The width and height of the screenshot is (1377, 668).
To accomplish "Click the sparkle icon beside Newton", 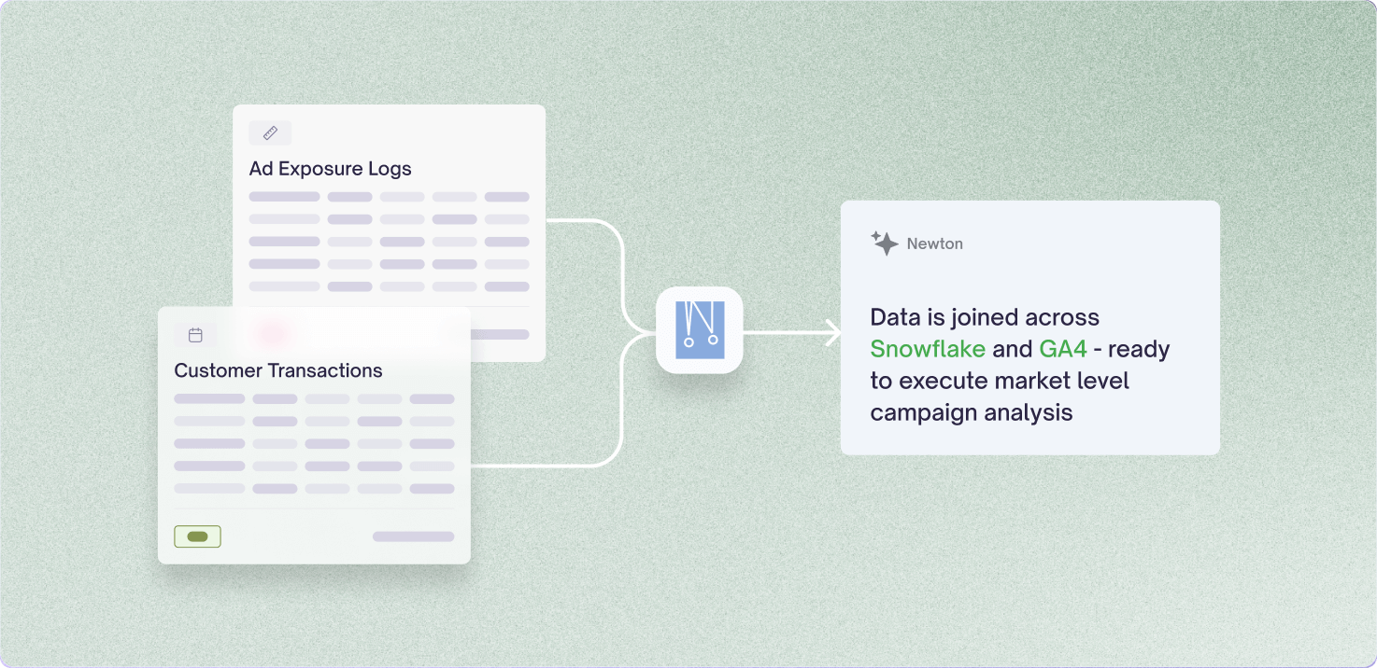I will coord(884,244).
